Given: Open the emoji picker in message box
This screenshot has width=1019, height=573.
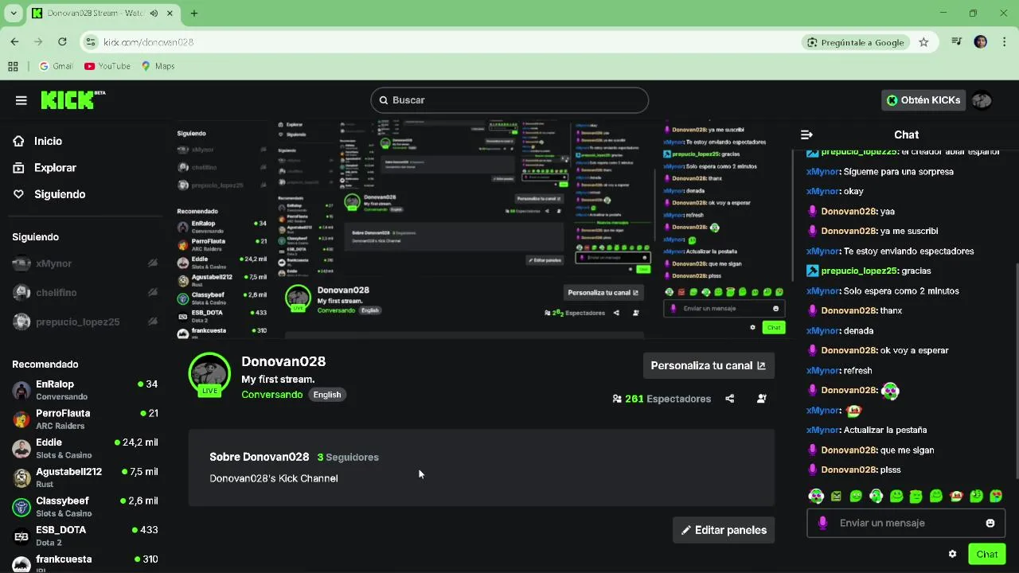Looking at the screenshot, I should click(990, 523).
